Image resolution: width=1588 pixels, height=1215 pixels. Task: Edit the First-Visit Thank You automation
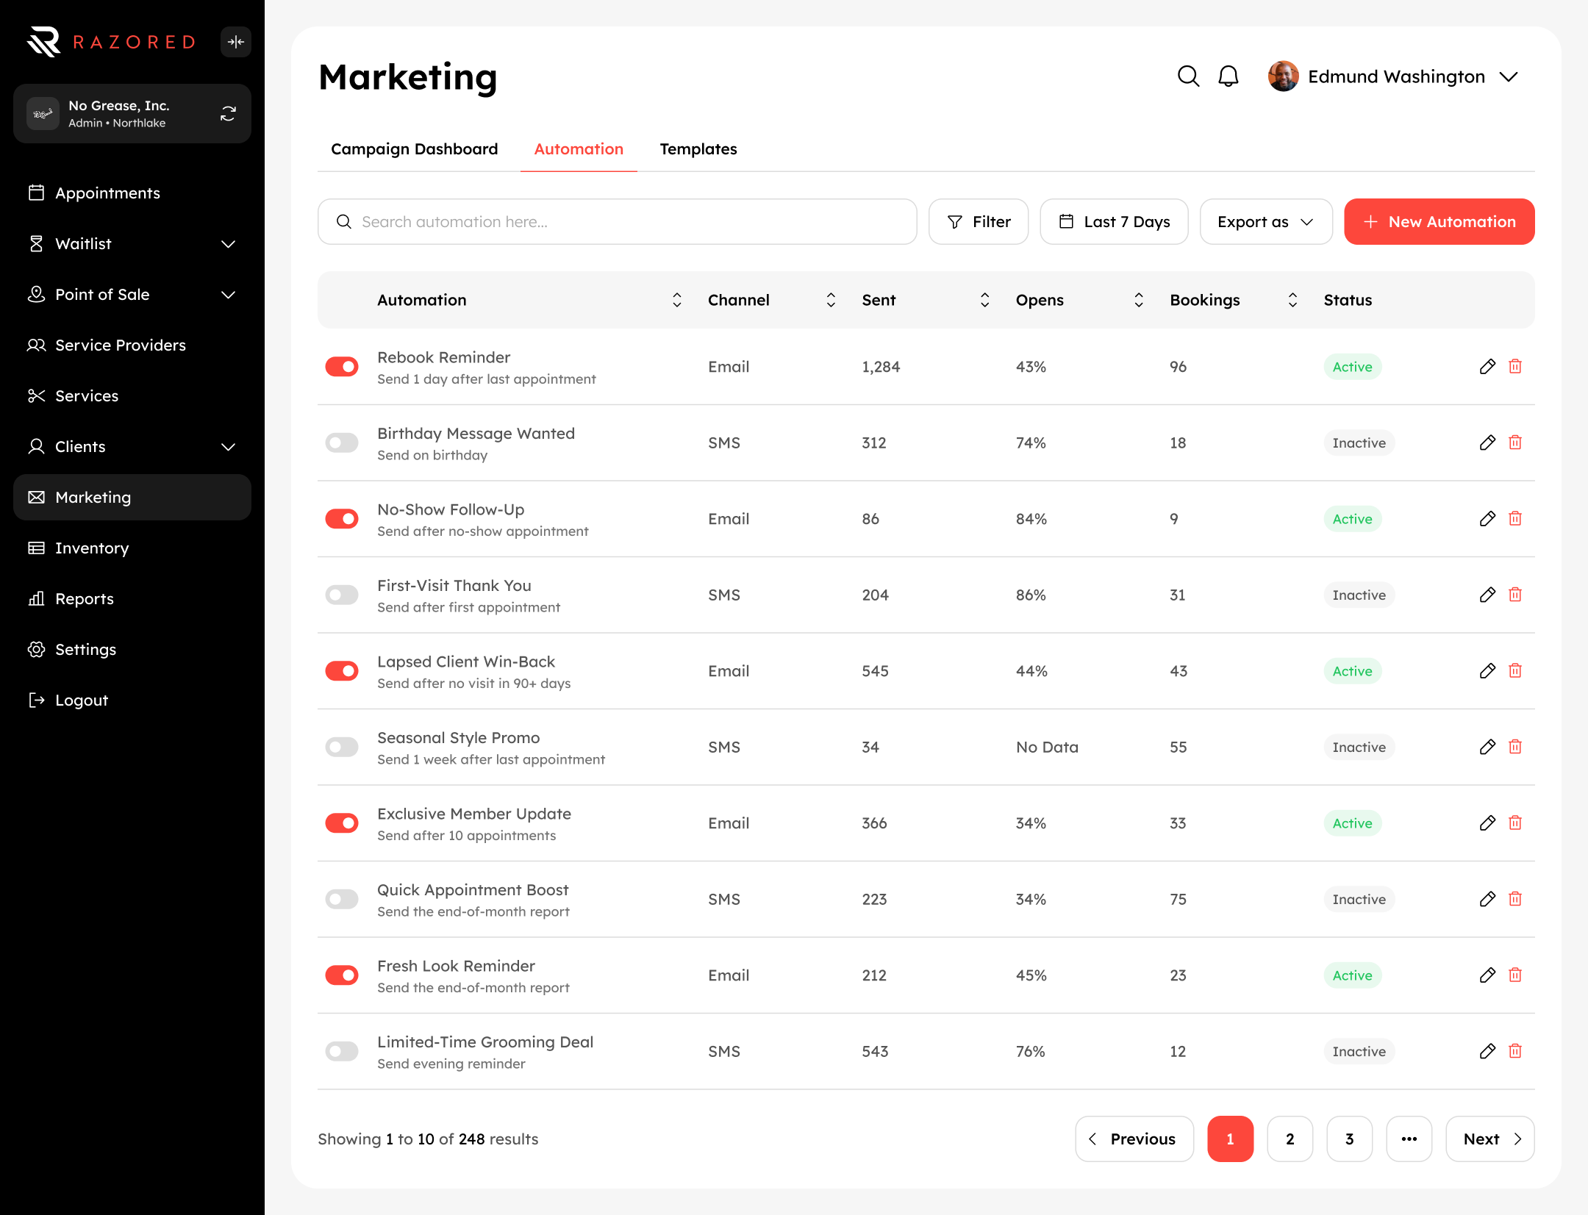point(1487,595)
